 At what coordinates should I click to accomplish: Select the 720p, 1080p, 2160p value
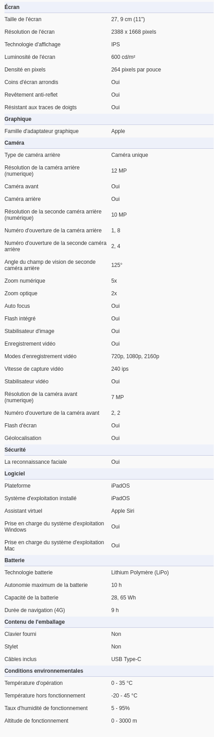click(135, 356)
